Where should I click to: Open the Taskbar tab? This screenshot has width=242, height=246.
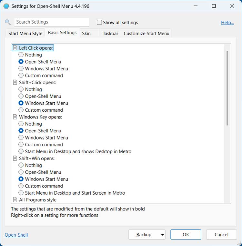(110, 34)
